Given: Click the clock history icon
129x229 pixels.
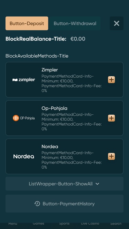Looking at the screenshot, I should 37,204.
